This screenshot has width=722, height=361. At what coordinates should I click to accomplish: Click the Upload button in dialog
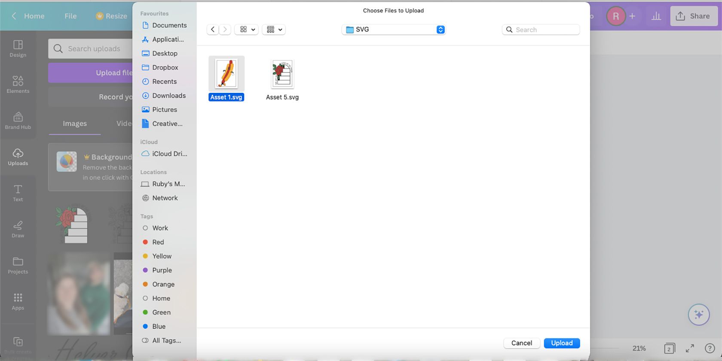[562, 343]
